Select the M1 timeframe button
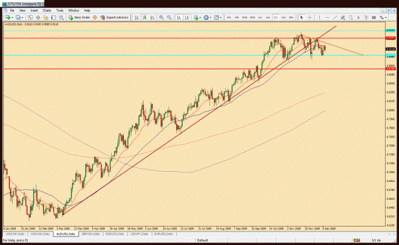Image resolution: width=399 pixels, height=245 pixels. (229, 18)
